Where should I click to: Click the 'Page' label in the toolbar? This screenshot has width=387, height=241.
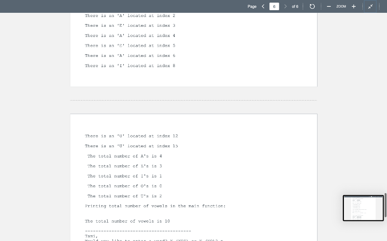pyautogui.click(x=252, y=6)
